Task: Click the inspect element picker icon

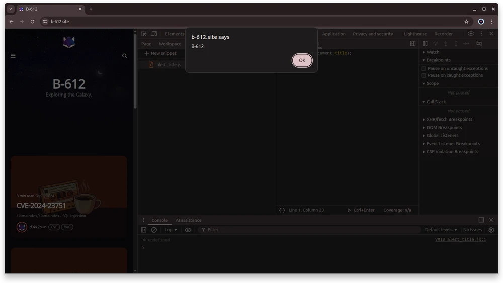Action: [x=144, y=34]
